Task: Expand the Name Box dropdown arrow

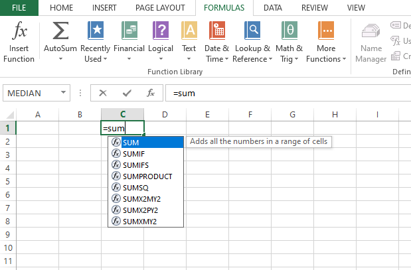Action: click(x=64, y=94)
